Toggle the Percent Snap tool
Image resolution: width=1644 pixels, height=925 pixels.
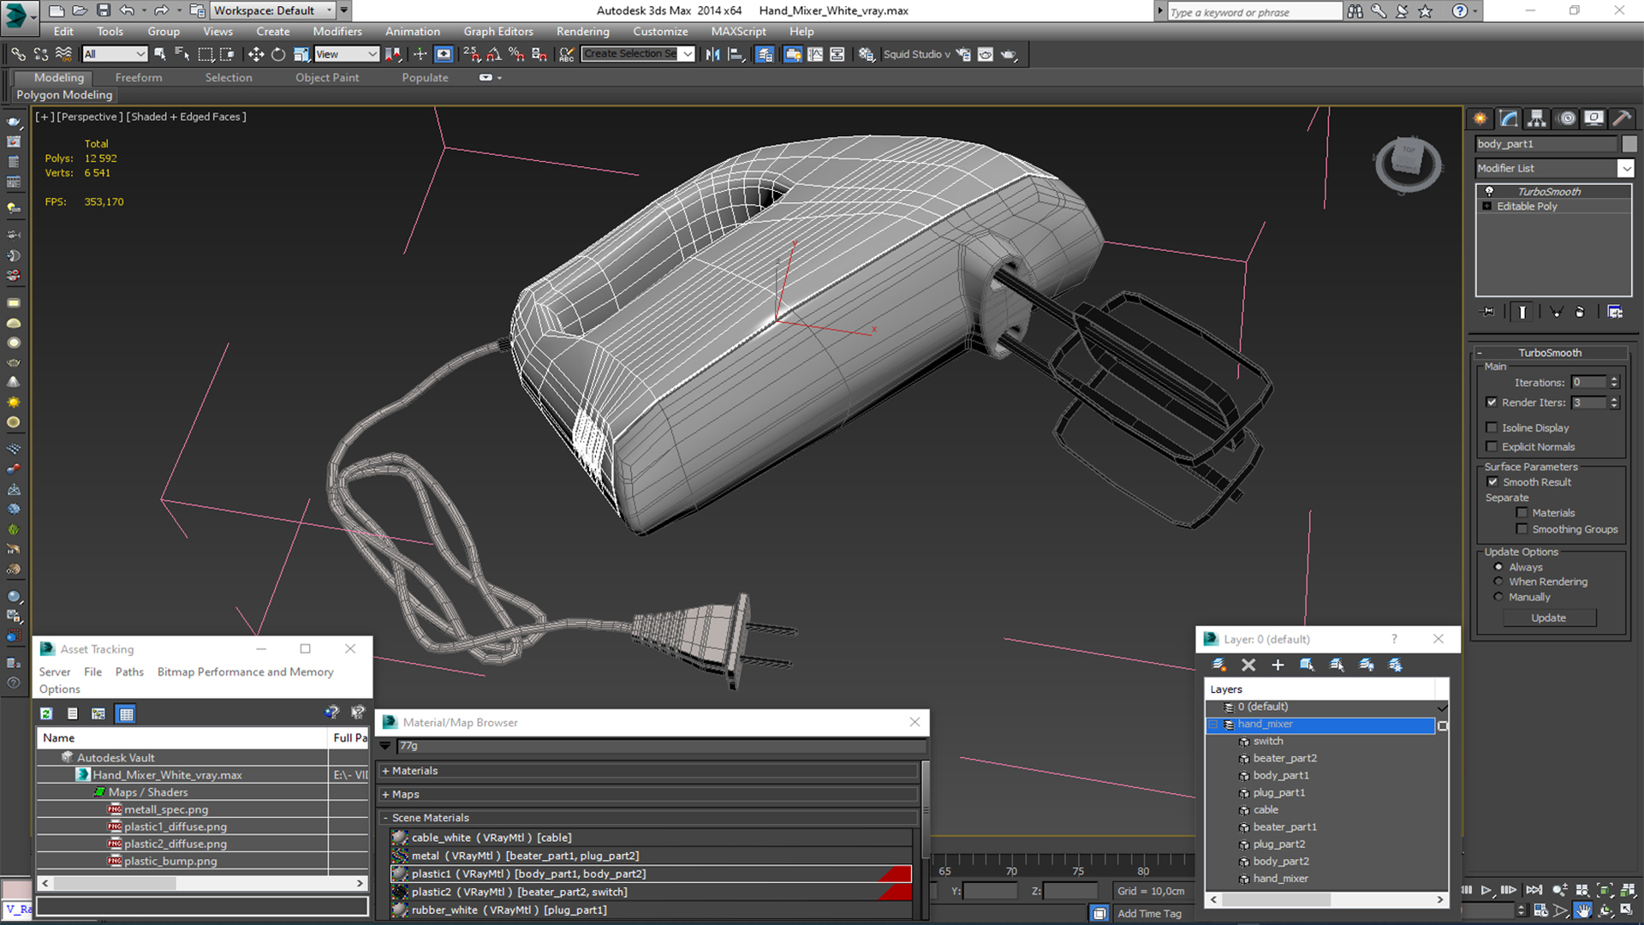click(516, 54)
